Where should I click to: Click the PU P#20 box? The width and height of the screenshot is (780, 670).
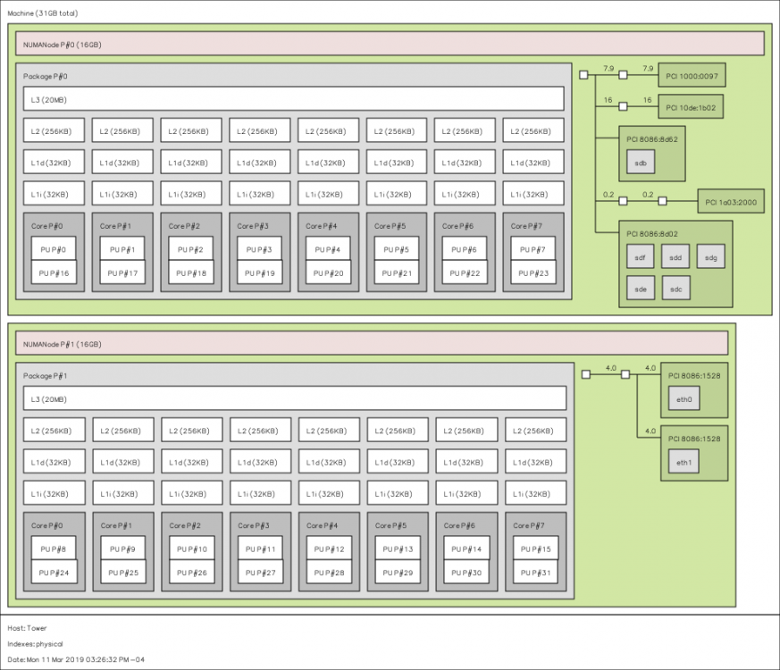[x=329, y=272]
